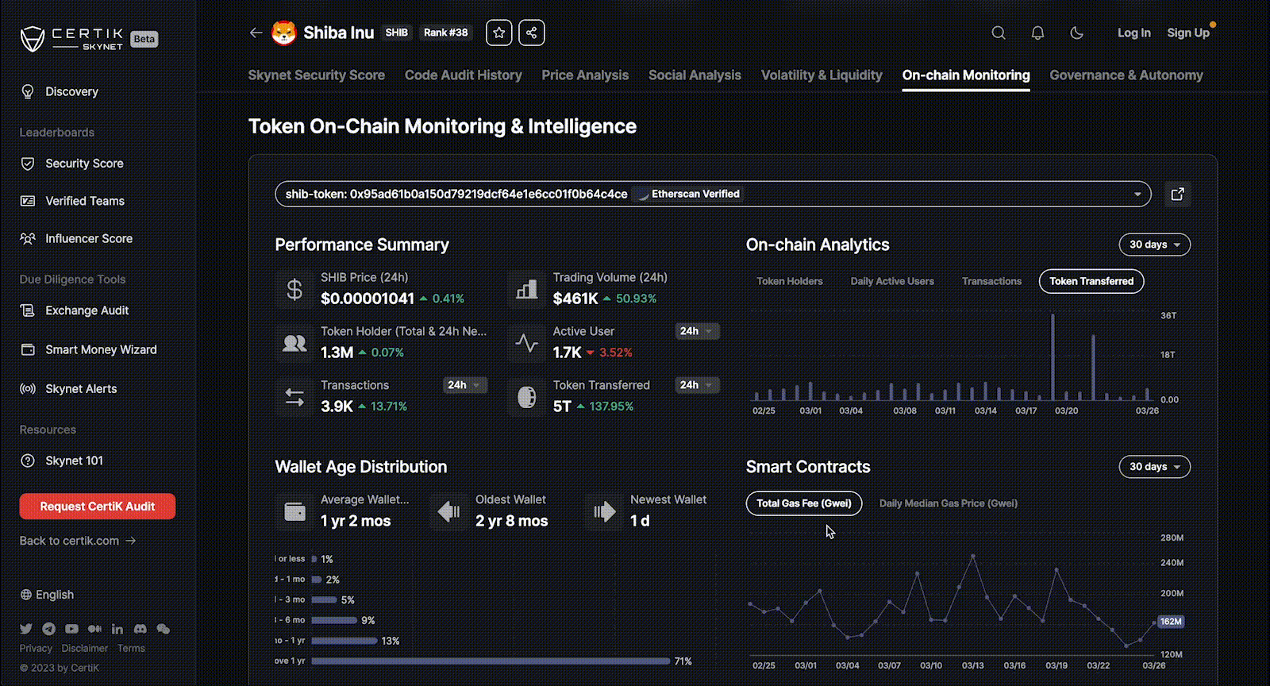Open Smart Contracts 30 days dropdown
Viewport: 1270px width, 686px height.
pos(1155,467)
